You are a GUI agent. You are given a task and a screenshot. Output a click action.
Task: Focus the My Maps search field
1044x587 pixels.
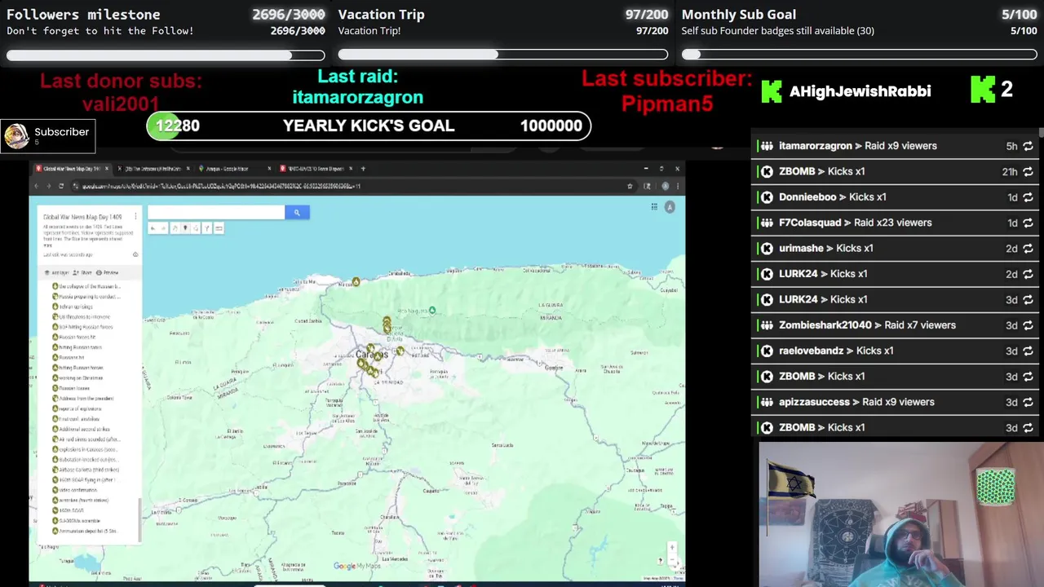click(x=216, y=212)
